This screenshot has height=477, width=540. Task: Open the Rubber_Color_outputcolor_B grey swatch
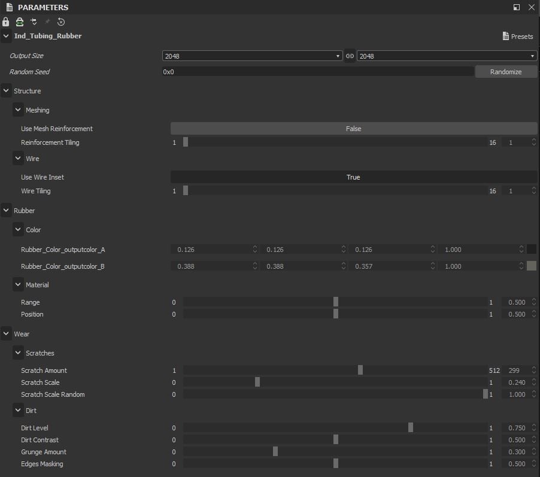(532, 266)
